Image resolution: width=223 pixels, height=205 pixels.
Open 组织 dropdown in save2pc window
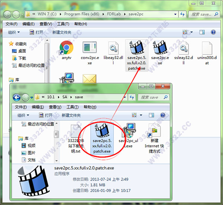(x=14, y=32)
